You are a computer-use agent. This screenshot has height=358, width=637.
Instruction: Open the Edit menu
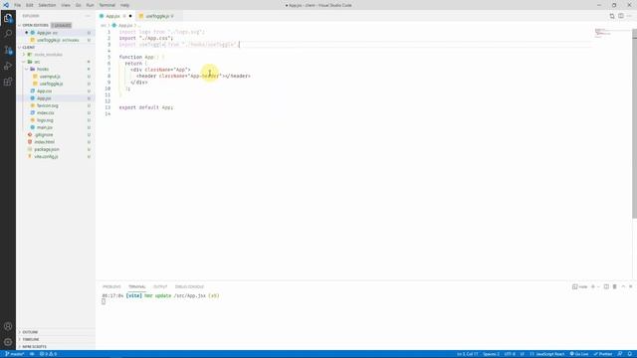pos(30,5)
